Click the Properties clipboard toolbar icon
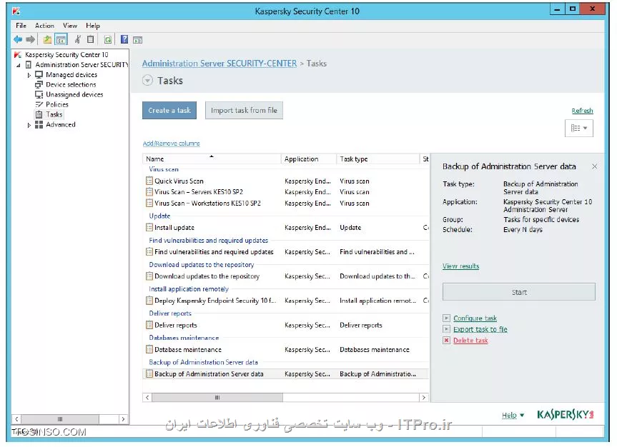Image resolution: width=617 pixels, height=447 pixels. (x=91, y=39)
